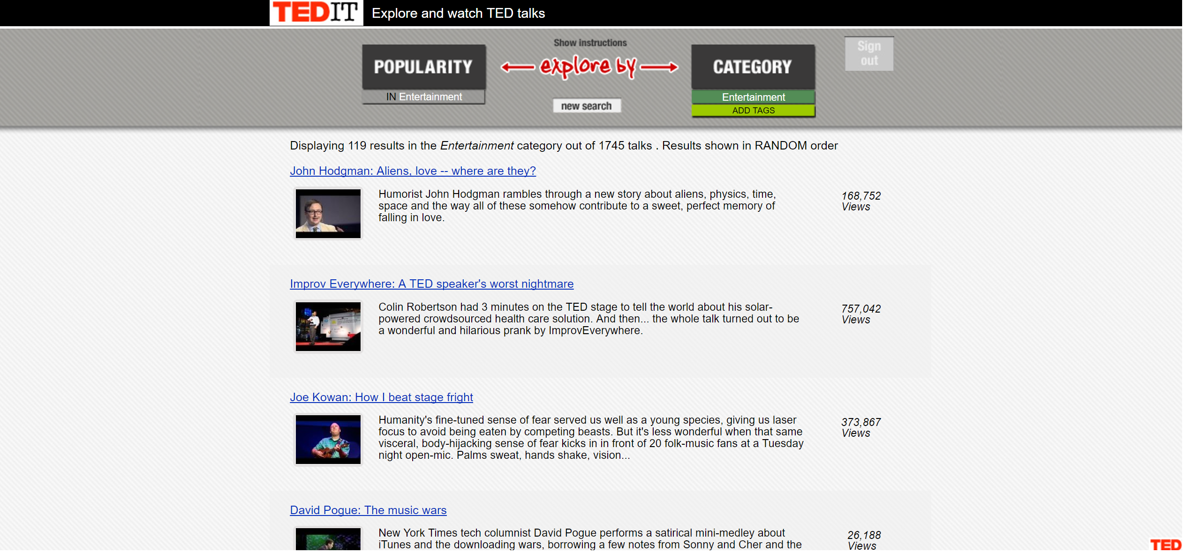This screenshot has height=553, width=1184.
Task: Open David Pogue The music wars link
Action: 368,510
